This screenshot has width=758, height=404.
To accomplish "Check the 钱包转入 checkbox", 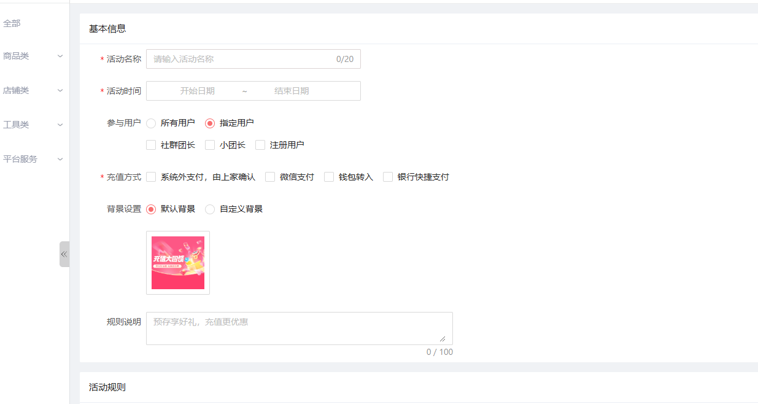I will [x=329, y=177].
